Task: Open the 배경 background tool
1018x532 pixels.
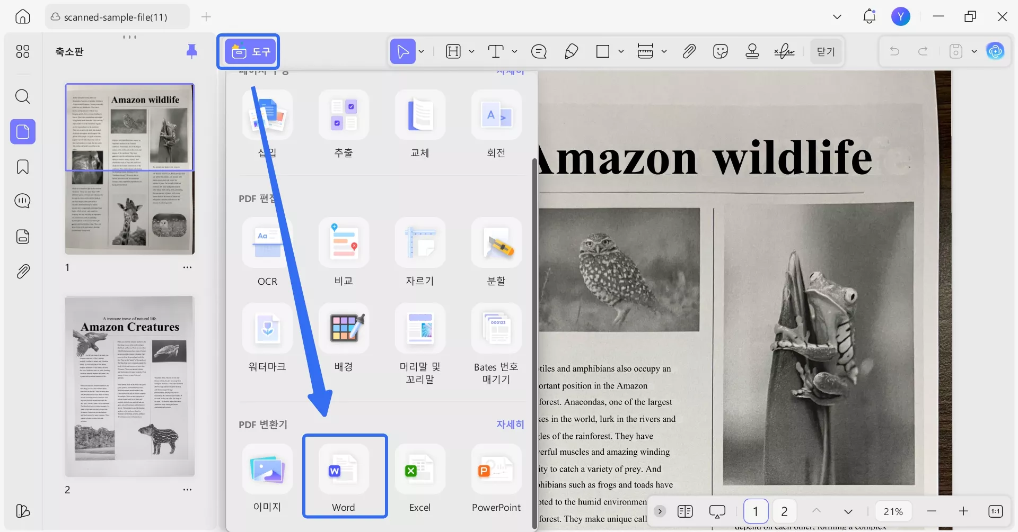Action: (344, 338)
